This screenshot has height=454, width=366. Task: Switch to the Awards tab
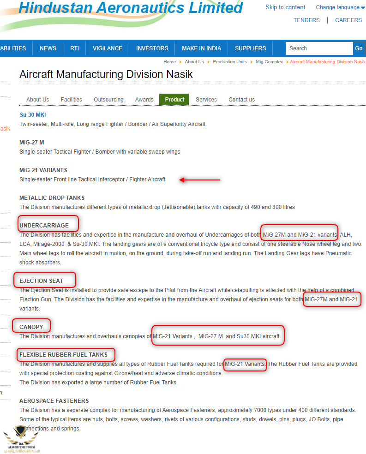point(144,100)
